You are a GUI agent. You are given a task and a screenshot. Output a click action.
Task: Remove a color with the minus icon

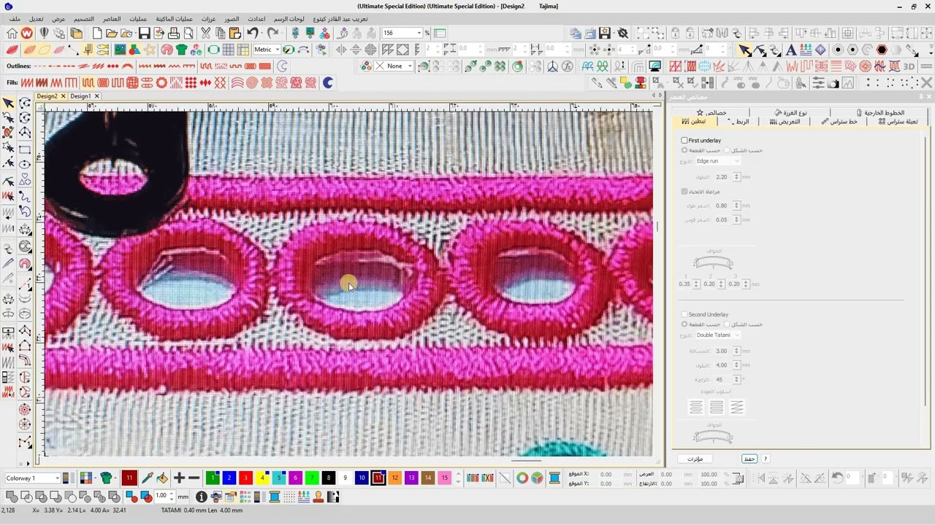coord(194,478)
